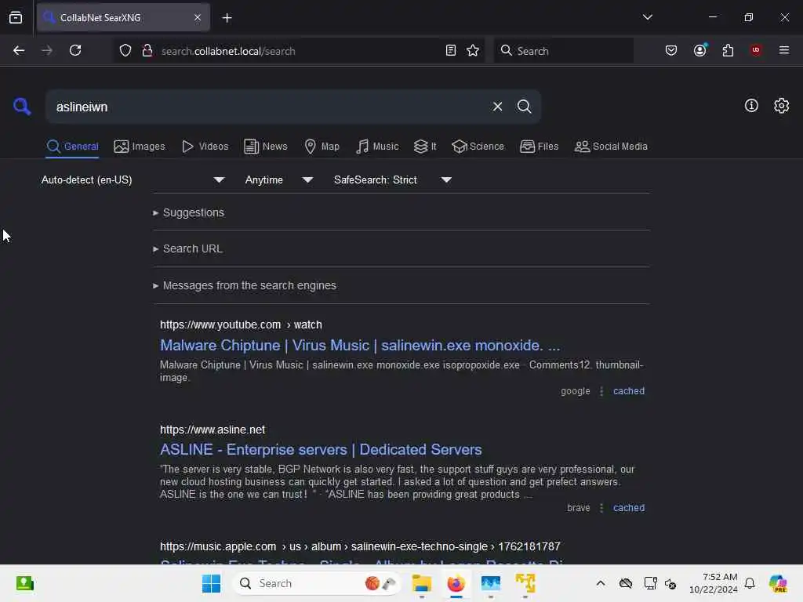This screenshot has width=803, height=602.
Task: Open the Copilot preview taskbar icon
Action: point(778,583)
